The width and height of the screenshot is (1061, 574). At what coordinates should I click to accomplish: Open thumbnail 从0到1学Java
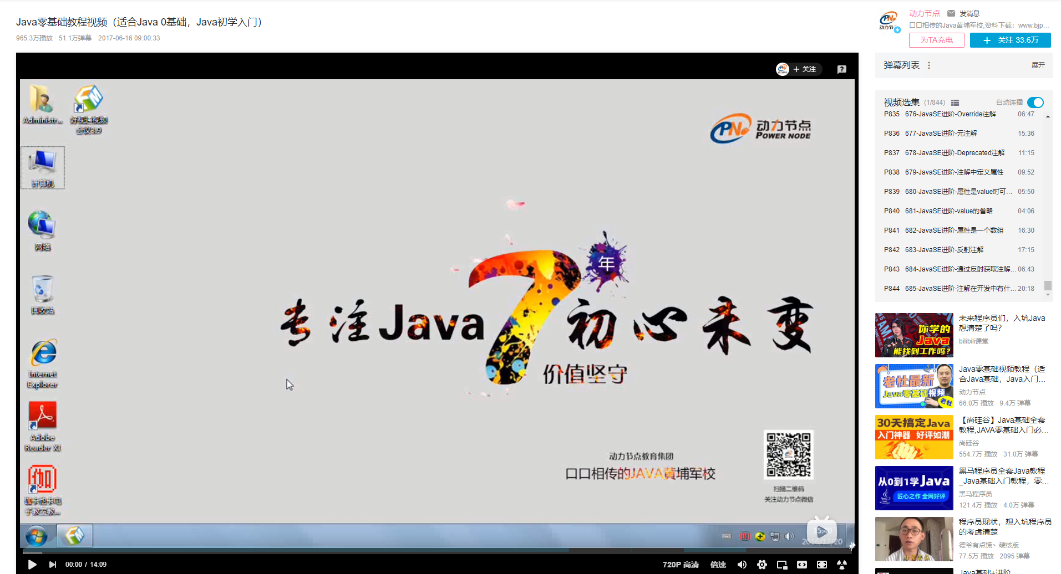click(914, 488)
